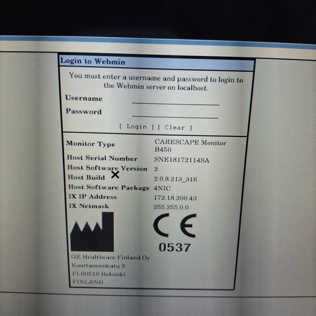The width and height of the screenshot is (316, 316).
Task: Select the 'IX IP Address' label
Action: point(93,197)
